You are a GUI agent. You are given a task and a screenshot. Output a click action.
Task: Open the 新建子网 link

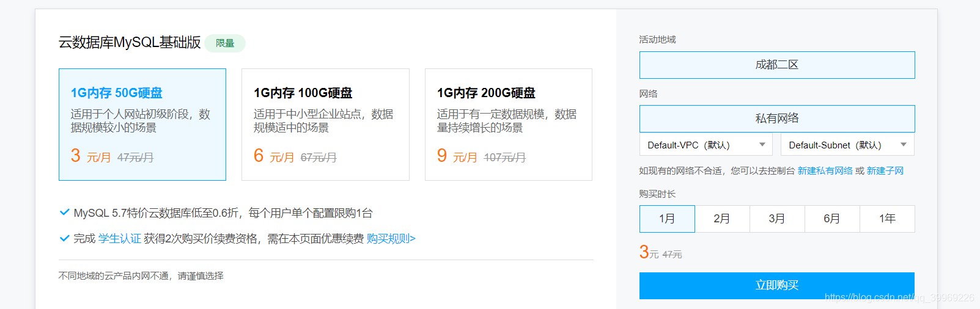pyautogui.click(x=885, y=171)
